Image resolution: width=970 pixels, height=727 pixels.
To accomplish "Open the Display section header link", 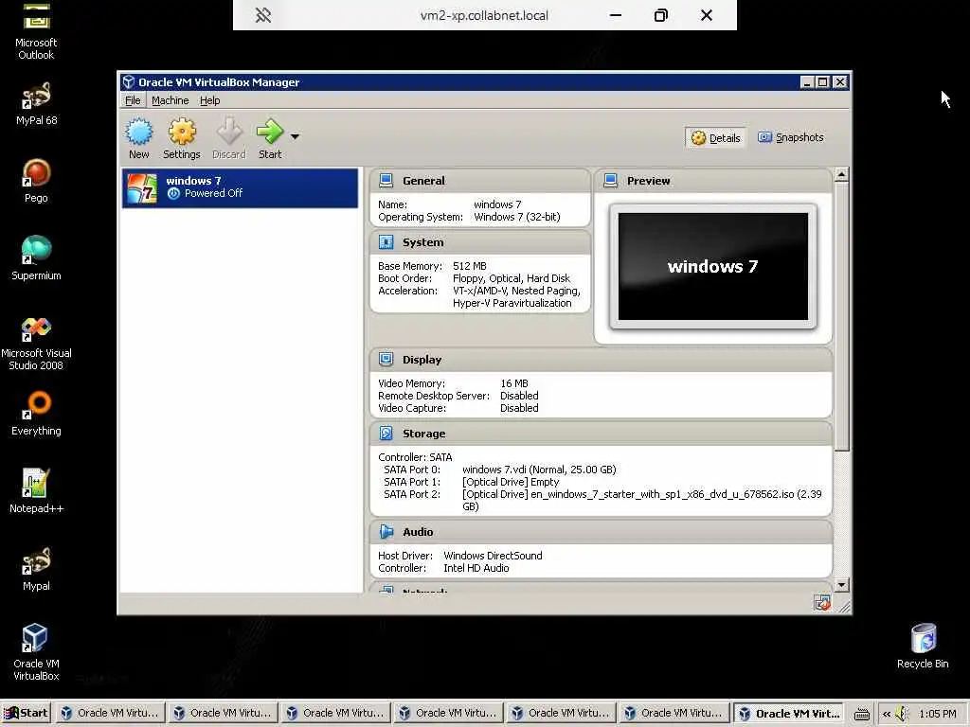I will click(x=422, y=360).
